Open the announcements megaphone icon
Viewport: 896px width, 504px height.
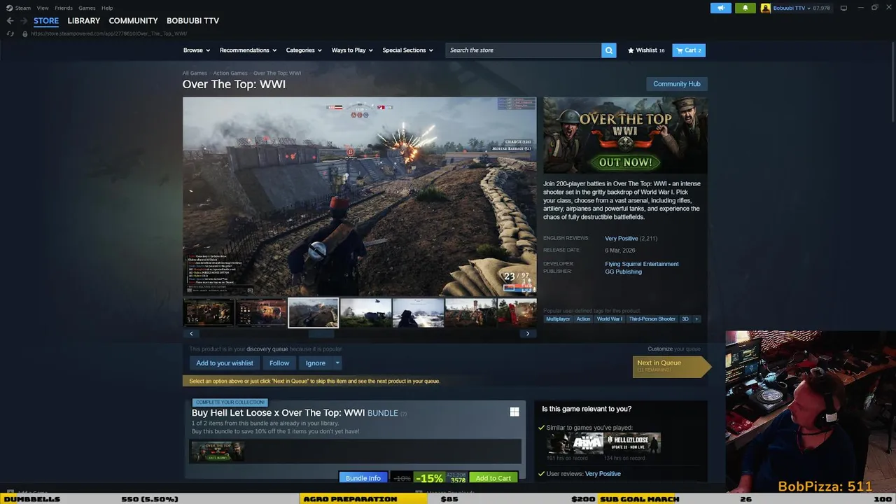721,8
